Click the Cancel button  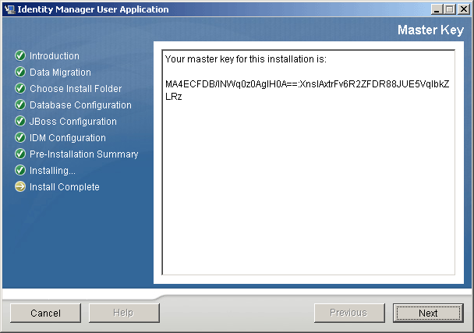(46, 313)
